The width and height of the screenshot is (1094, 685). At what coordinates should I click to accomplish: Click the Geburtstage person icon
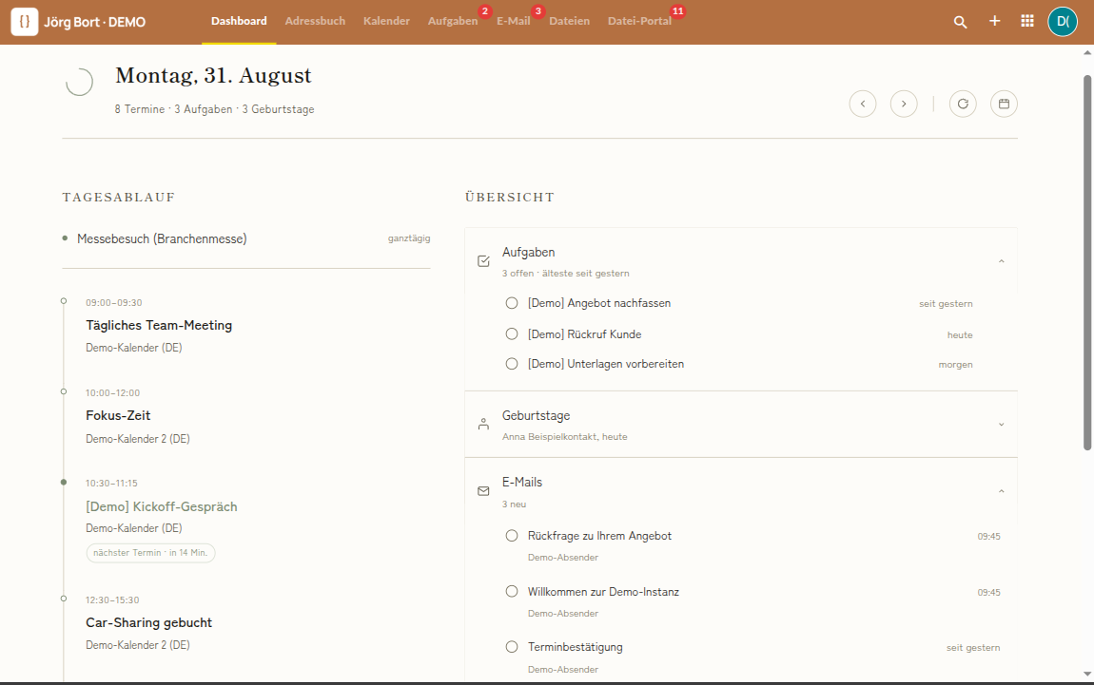tap(483, 425)
